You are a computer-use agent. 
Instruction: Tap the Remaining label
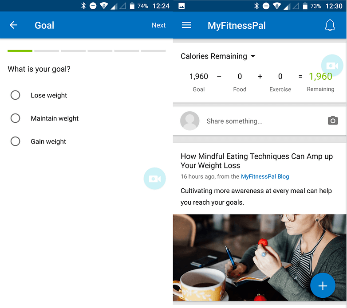pyautogui.click(x=320, y=89)
